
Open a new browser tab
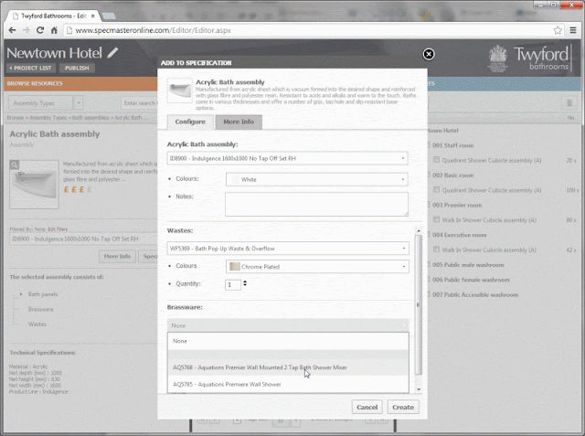pos(109,16)
